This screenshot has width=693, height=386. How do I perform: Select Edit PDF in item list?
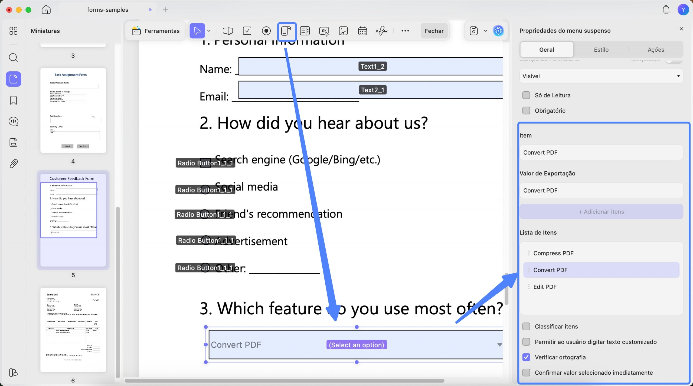(601, 287)
